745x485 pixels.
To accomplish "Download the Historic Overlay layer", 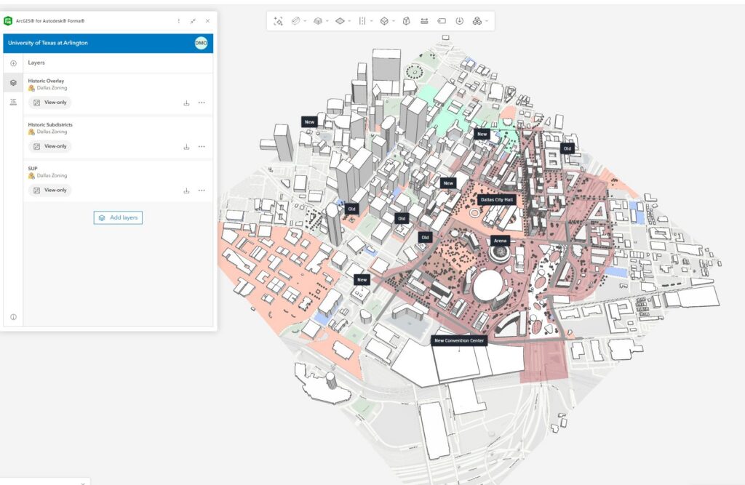I will [x=186, y=103].
